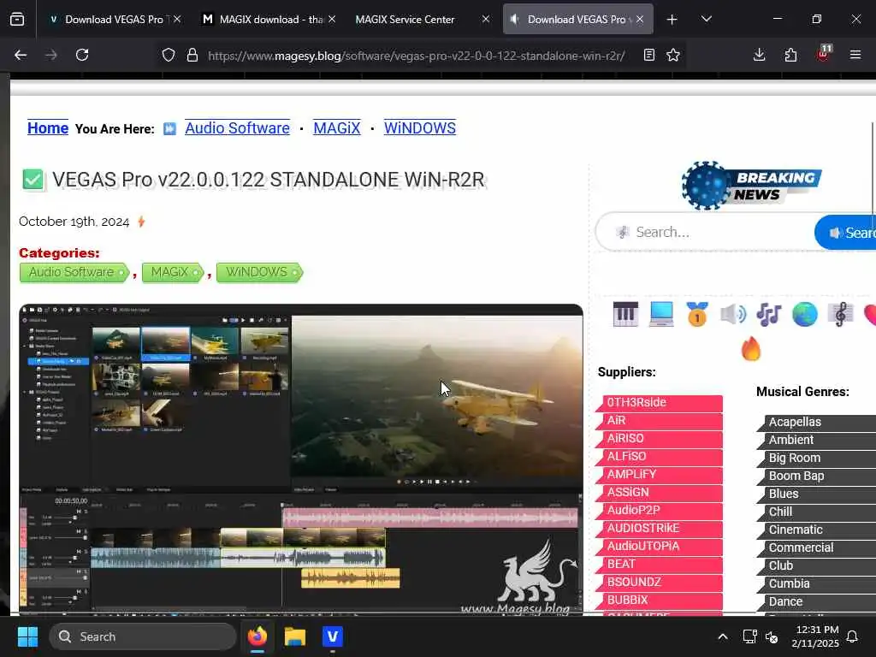Go back to the previous page
Image resolution: width=876 pixels, height=657 pixels.
tap(21, 55)
